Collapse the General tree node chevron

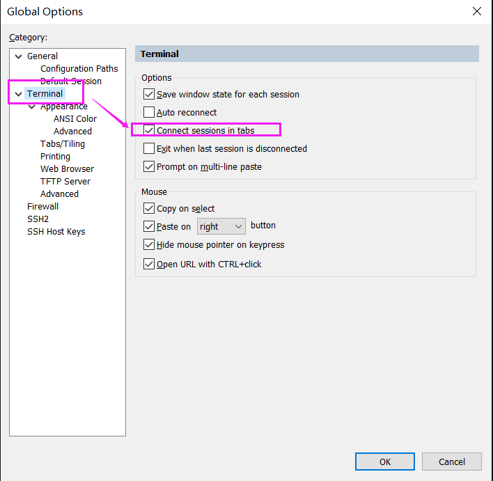point(19,56)
